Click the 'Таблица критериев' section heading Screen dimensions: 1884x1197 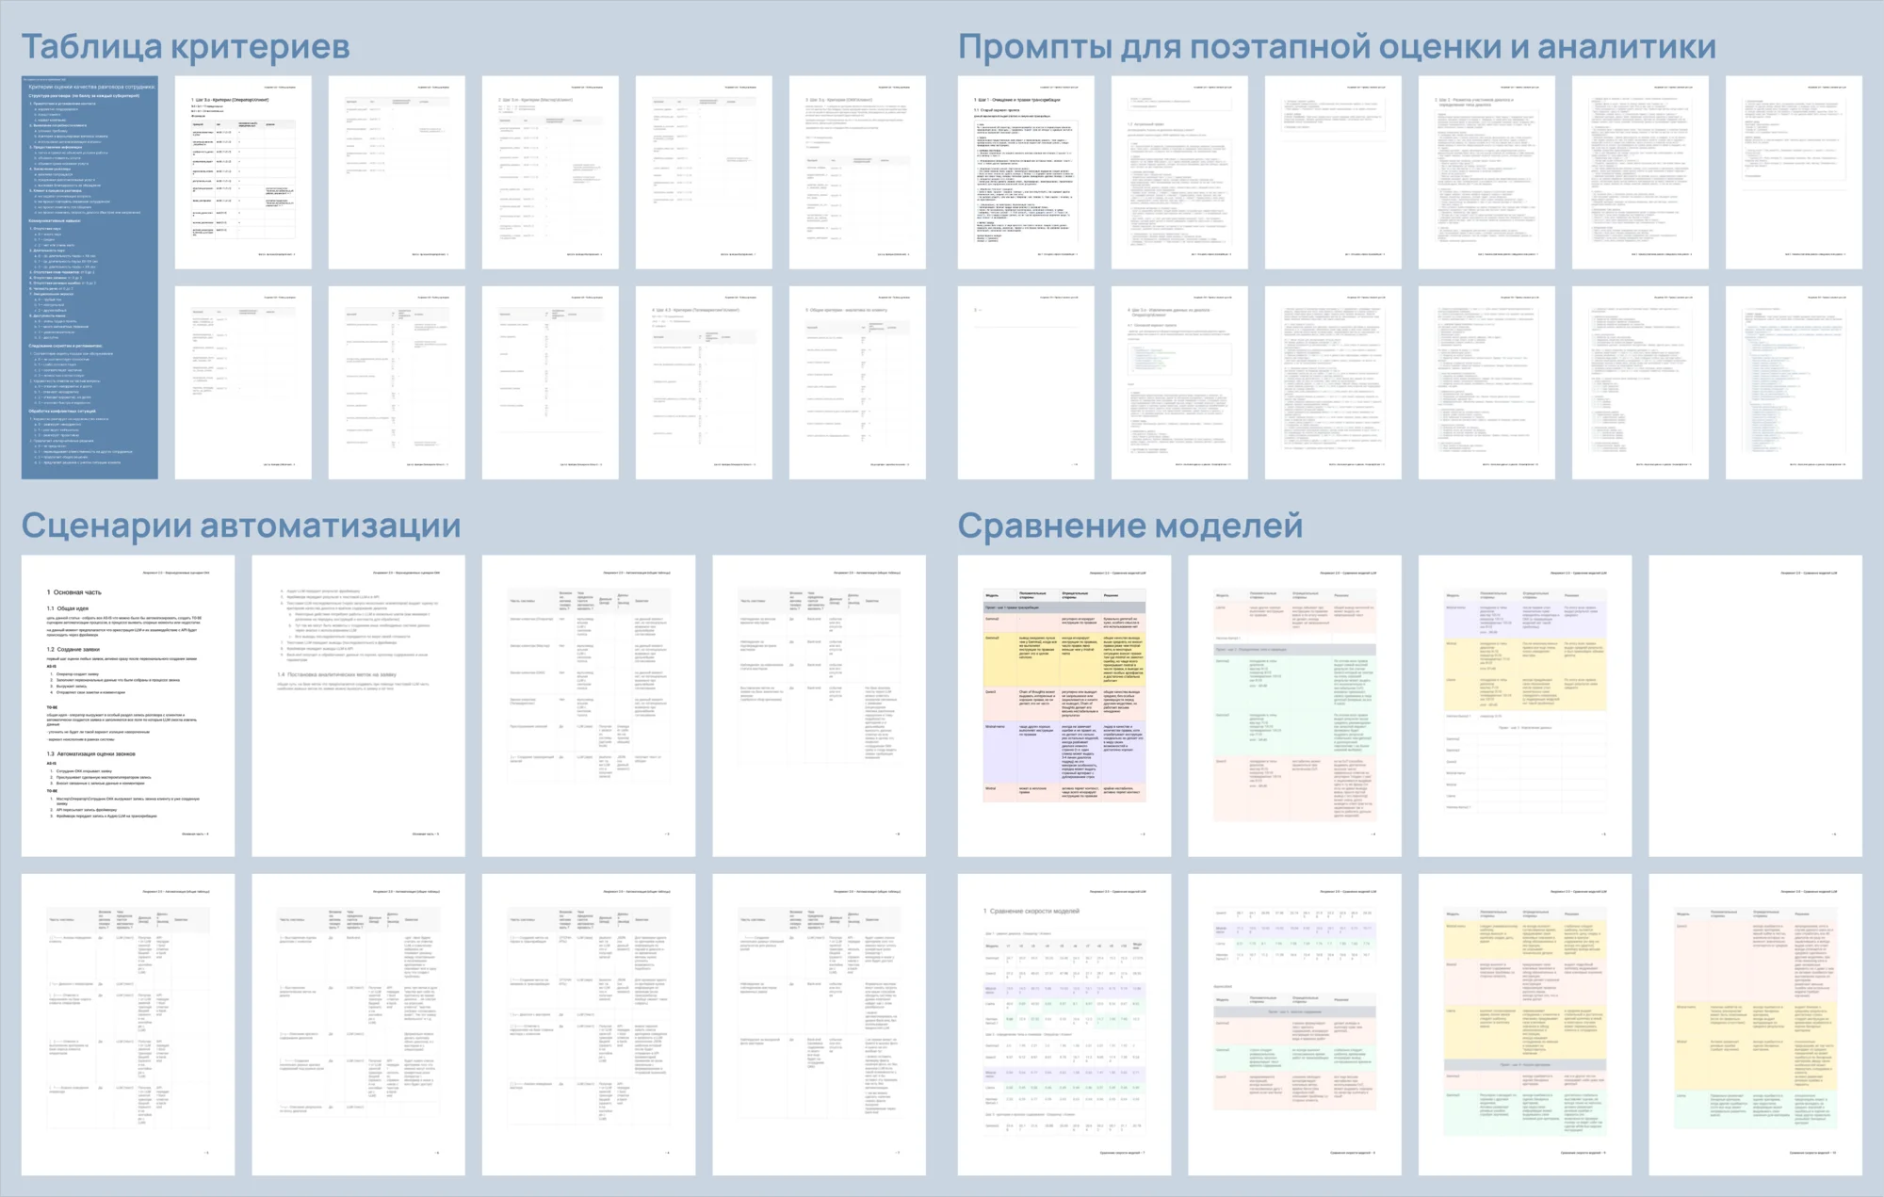(186, 46)
